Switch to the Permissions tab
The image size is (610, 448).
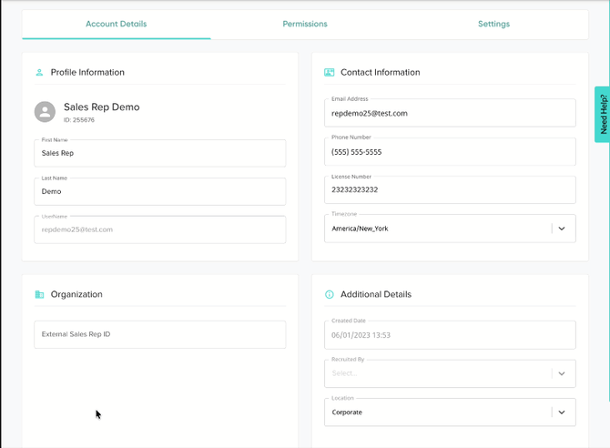point(305,25)
